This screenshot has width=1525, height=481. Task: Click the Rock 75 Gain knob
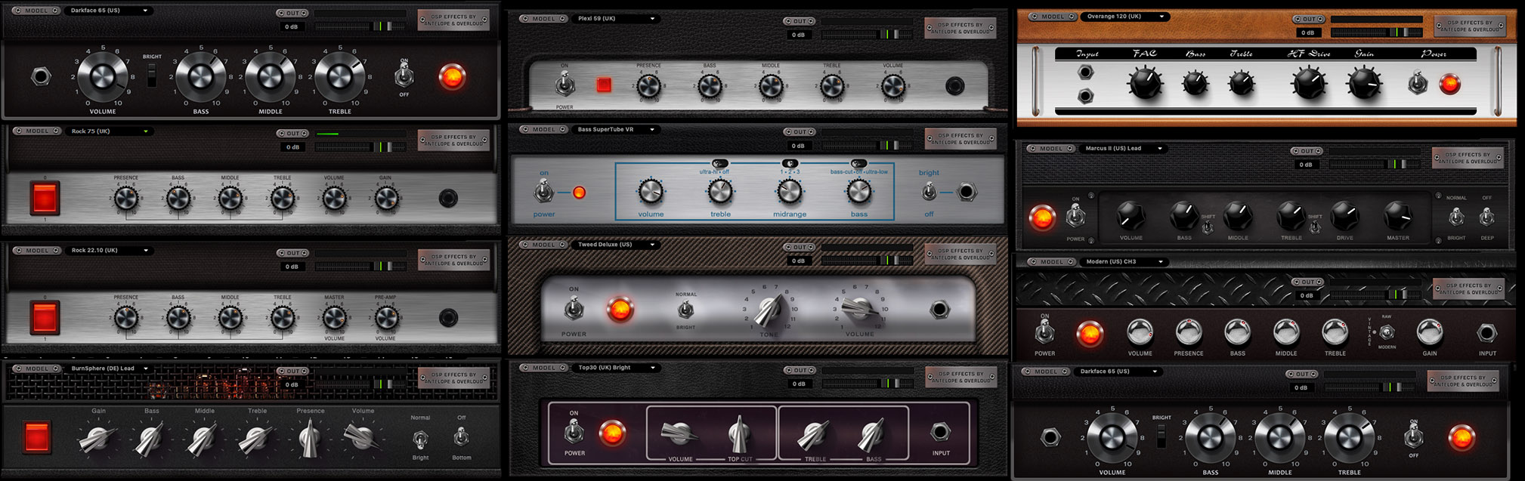click(386, 199)
